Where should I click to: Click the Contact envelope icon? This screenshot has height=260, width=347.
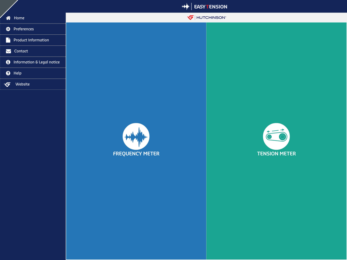click(x=8, y=51)
